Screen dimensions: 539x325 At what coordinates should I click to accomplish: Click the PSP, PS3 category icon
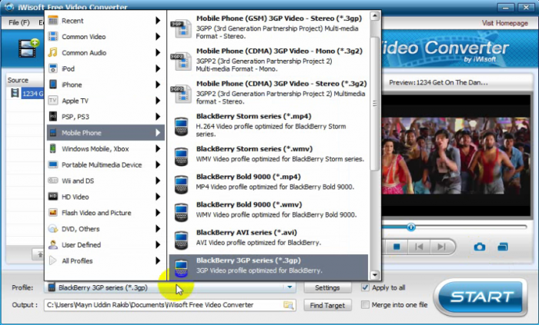(53, 117)
